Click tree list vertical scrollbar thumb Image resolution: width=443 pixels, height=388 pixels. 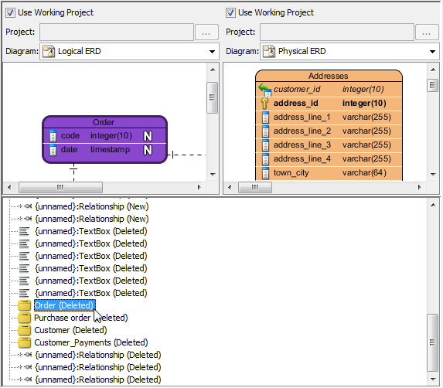point(432,342)
